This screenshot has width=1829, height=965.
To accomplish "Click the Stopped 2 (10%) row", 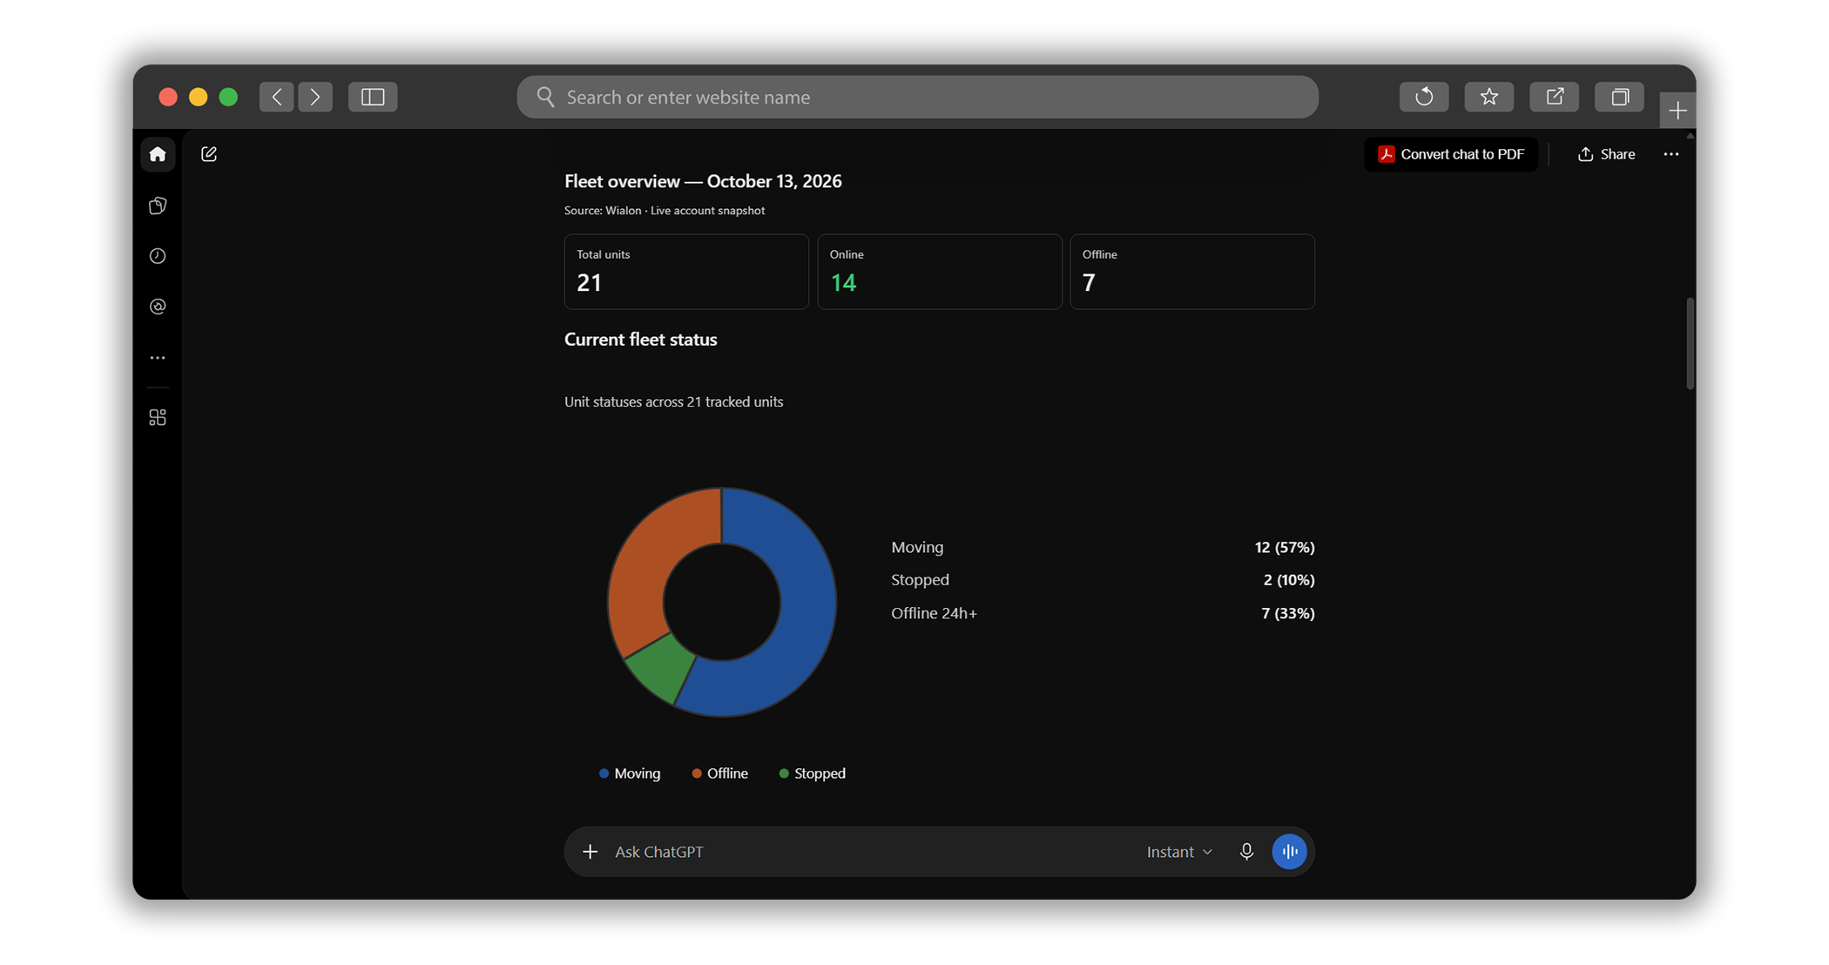I will pos(1103,580).
